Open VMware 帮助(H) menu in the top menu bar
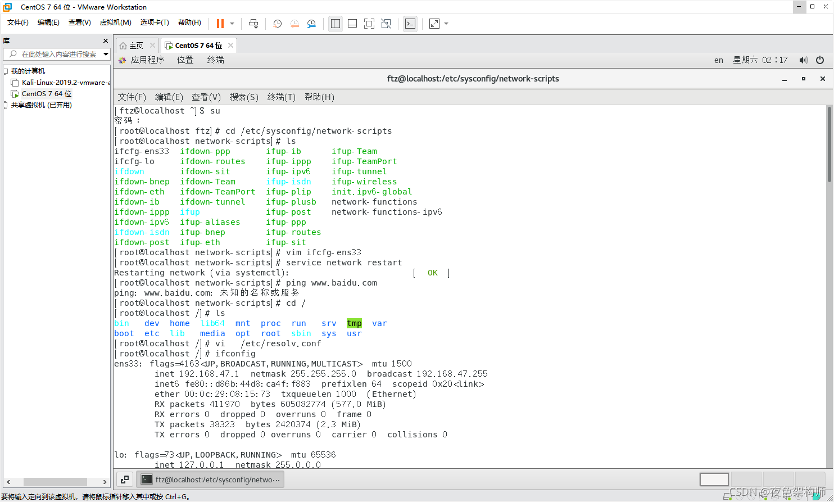834x502 pixels. click(189, 22)
